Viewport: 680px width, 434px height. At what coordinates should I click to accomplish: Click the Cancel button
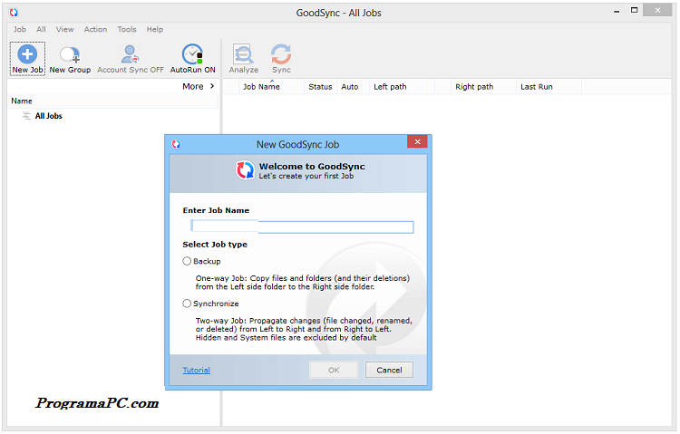click(389, 370)
